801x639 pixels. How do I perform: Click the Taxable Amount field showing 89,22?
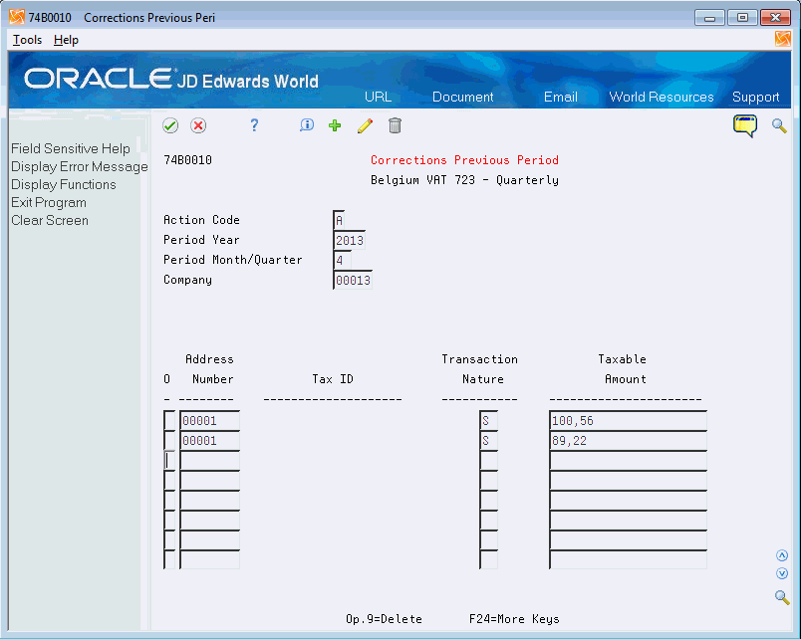point(629,441)
